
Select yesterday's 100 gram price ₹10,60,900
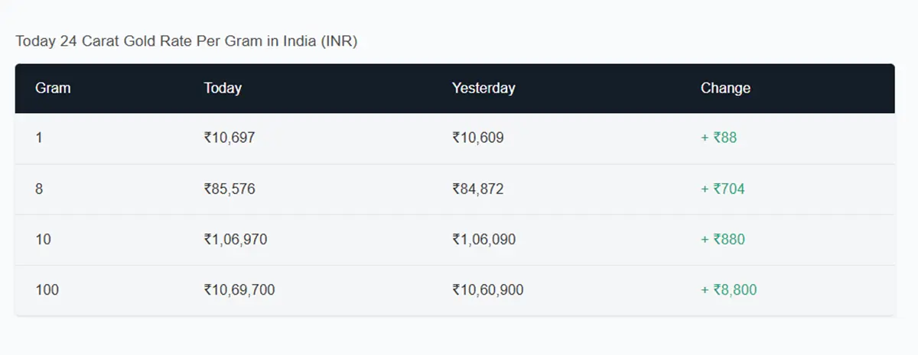(488, 290)
